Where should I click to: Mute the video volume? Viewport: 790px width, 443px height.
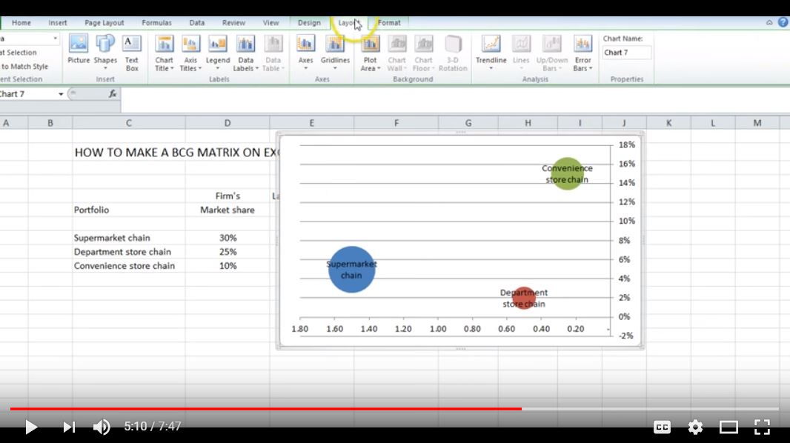[x=102, y=427]
